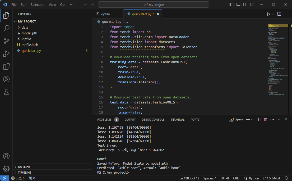Close the quickstart.py tab
292x181 pixels.
tap(158, 14)
